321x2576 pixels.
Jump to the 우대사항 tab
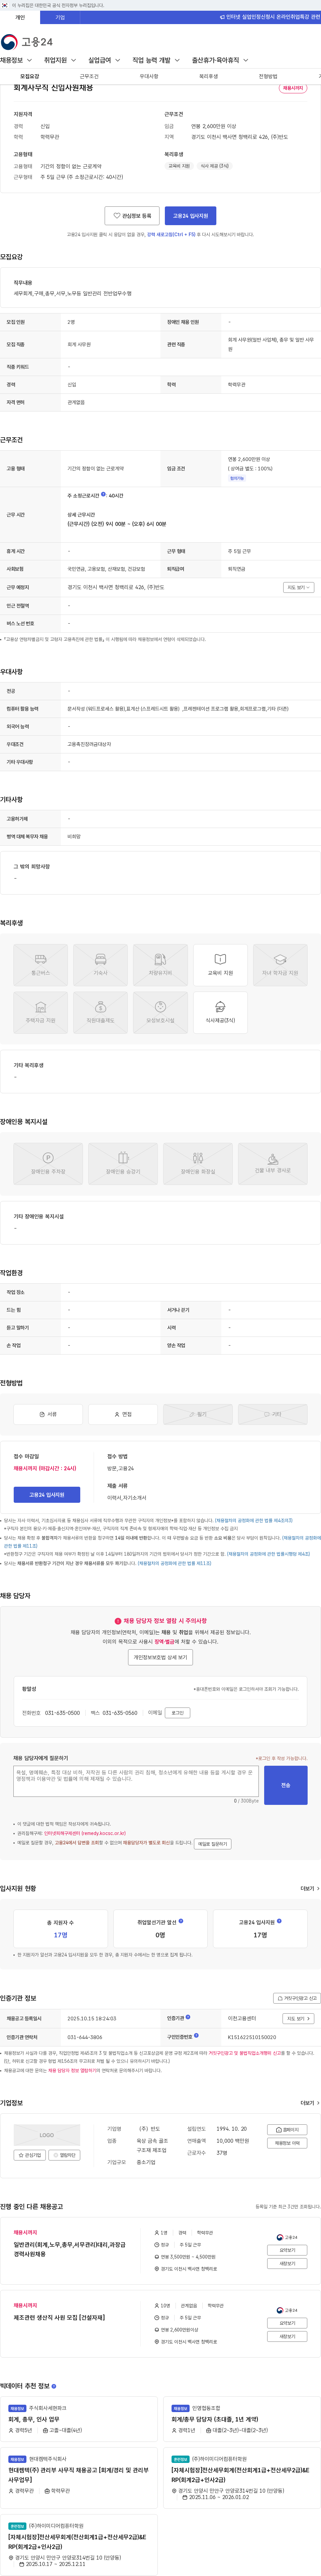(x=149, y=76)
